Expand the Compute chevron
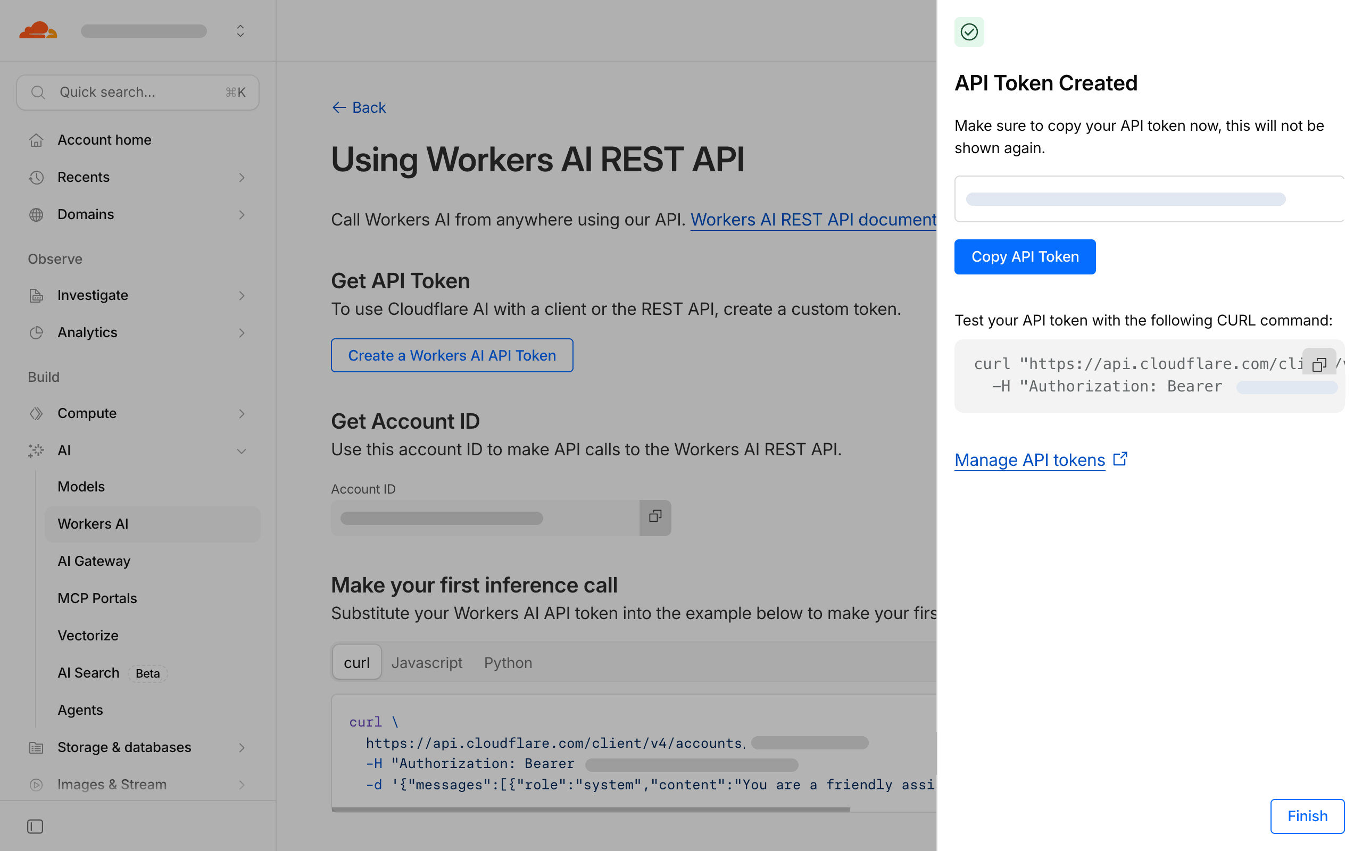The height and width of the screenshot is (851, 1362). point(242,414)
